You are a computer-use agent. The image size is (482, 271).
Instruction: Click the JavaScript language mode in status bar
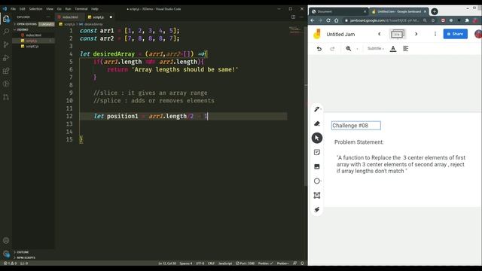(225, 263)
